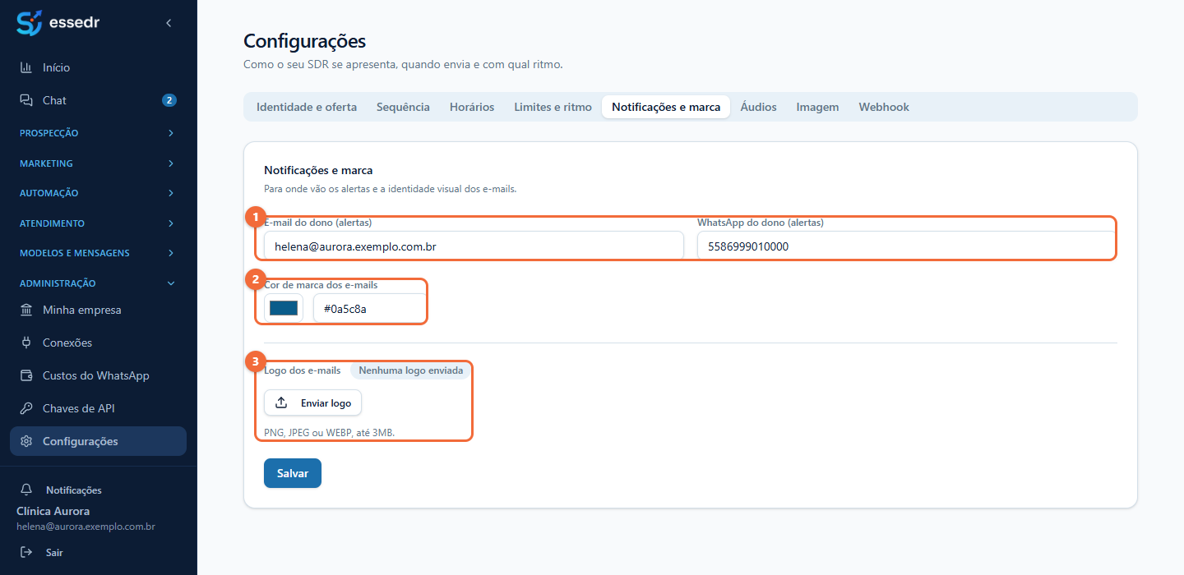Click the Chaves de API key icon
The image size is (1184, 575).
coord(26,408)
